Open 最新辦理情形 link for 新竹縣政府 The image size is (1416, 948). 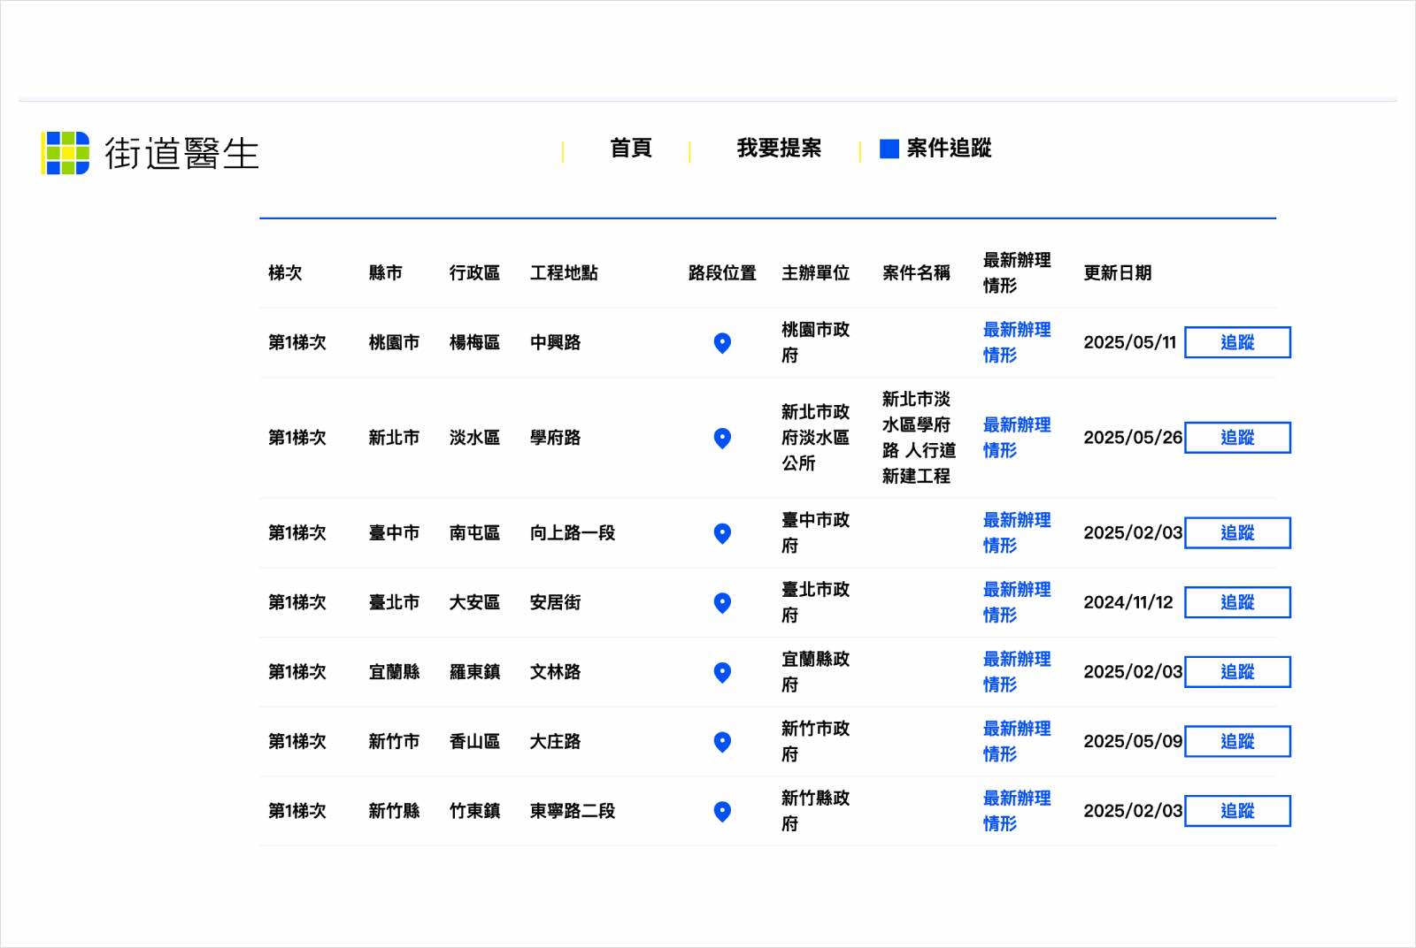coord(1017,811)
